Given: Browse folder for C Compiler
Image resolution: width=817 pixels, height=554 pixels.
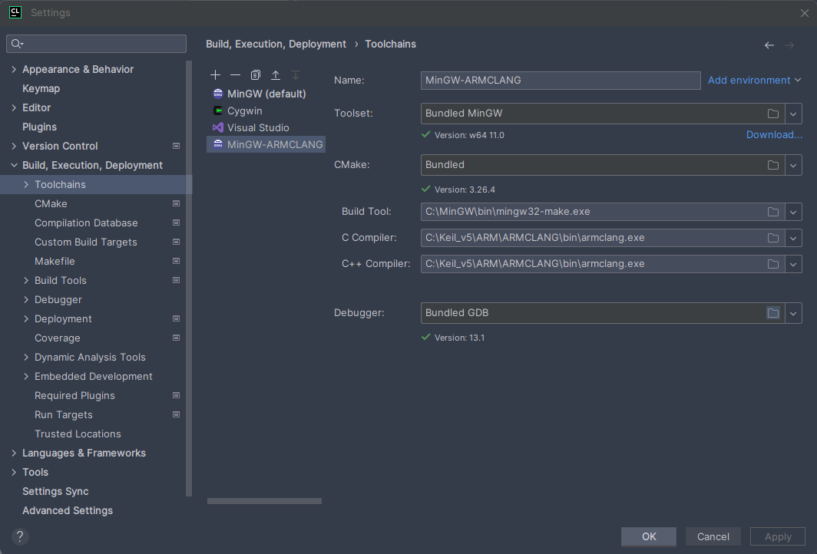Looking at the screenshot, I should 773,238.
